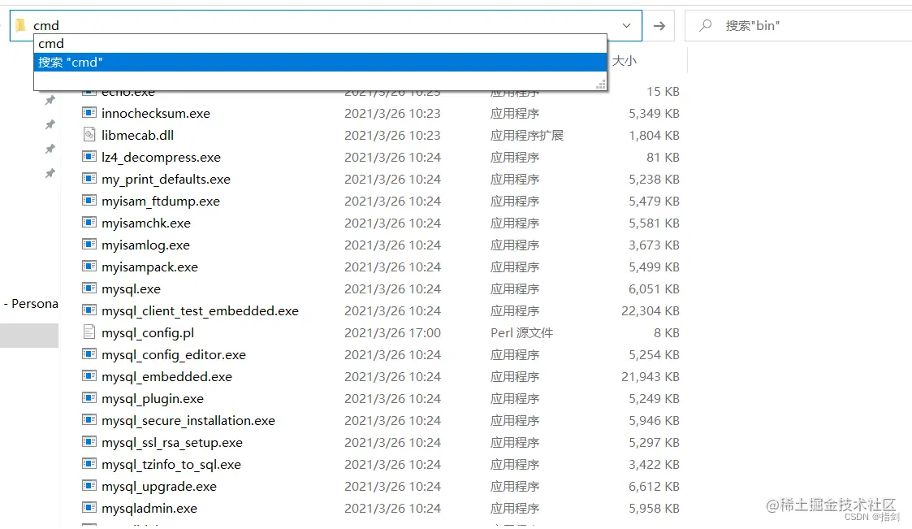Viewport: 912px width, 529px height.
Task: Select the mysql_config_editor.exe file name
Action: click(x=173, y=354)
